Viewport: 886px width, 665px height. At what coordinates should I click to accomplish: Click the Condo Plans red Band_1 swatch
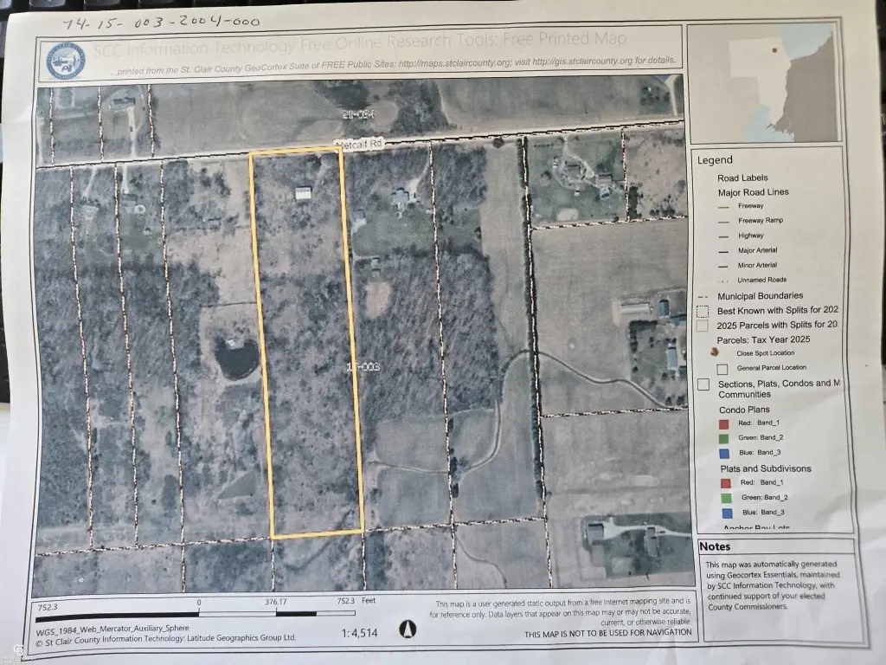pos(723,423)
